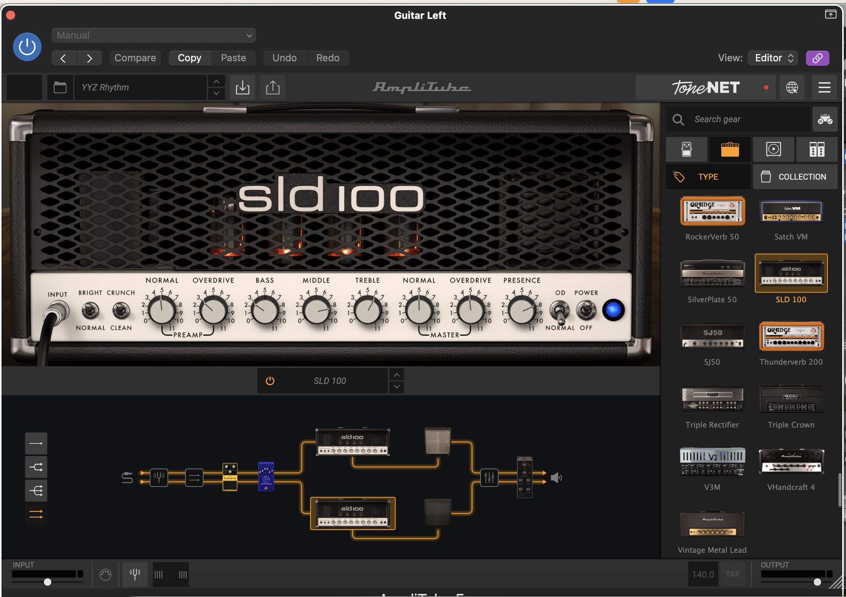Click the save preset download icon
This screenshot has width=846, height=597.
[243, 87]
